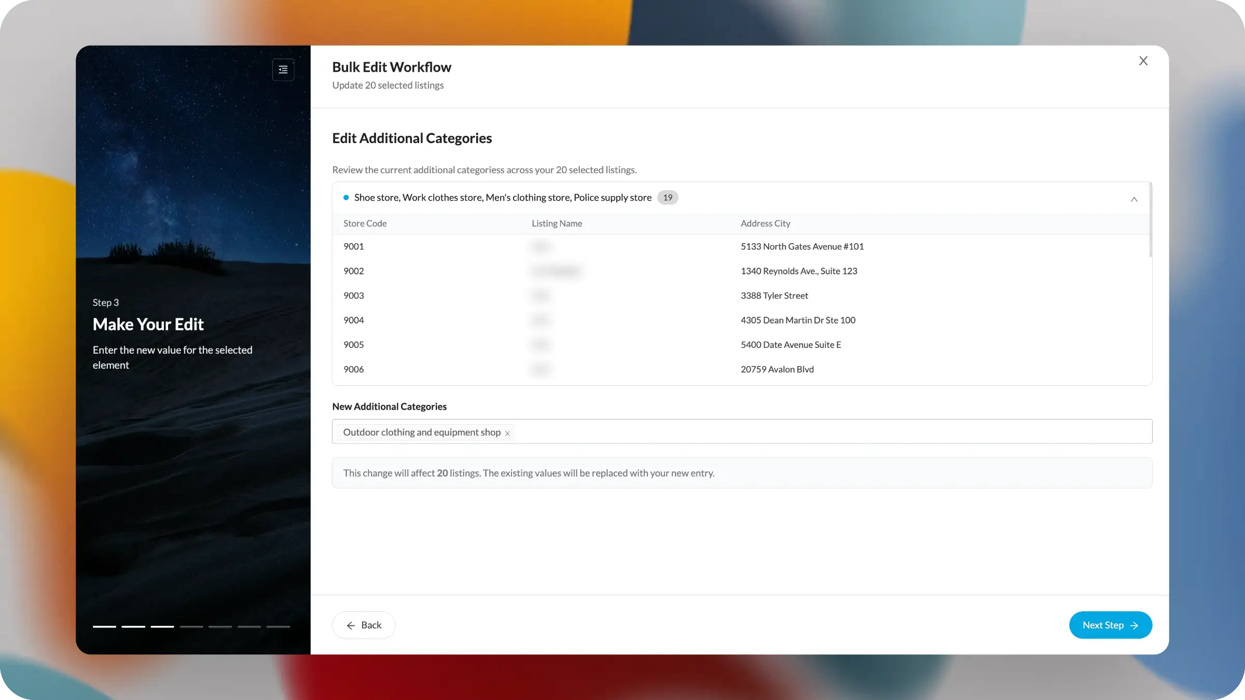
Task: Go back with the Back button
Action: pyautogui.click(x=364, y=625)
